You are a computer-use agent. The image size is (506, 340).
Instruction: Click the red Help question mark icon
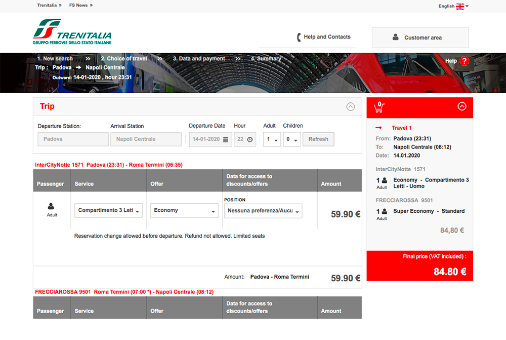click(x=465, y=61)
